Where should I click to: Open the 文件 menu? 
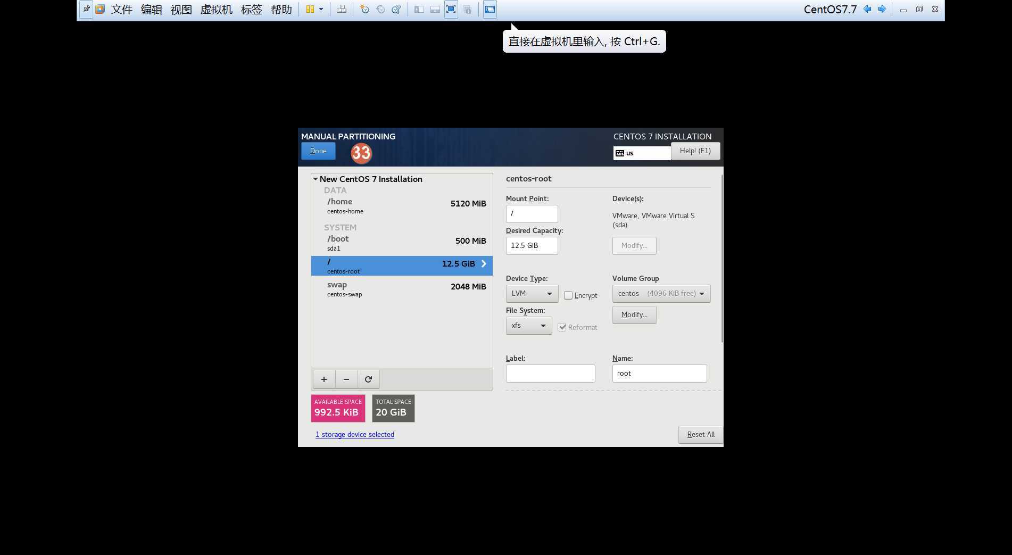pyautogui.click(x=122, y=10)
